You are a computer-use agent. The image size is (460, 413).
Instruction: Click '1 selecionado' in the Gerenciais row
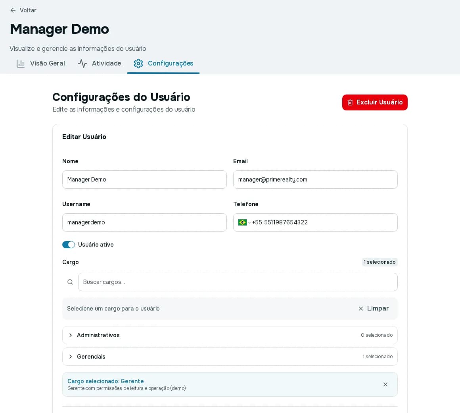click(x=378, y=357)
